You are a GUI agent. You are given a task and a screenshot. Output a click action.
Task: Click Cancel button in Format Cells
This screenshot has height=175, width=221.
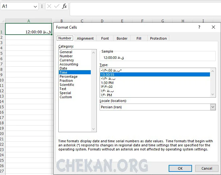206,168
